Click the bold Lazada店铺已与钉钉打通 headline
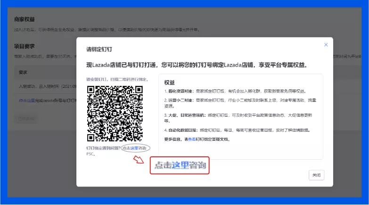 (x=197, y=65)
